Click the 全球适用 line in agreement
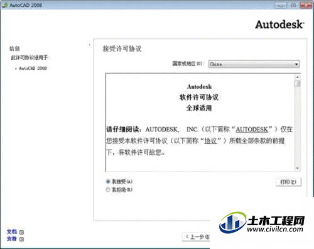This screenshot has height=249, width=314. point(199,108)
